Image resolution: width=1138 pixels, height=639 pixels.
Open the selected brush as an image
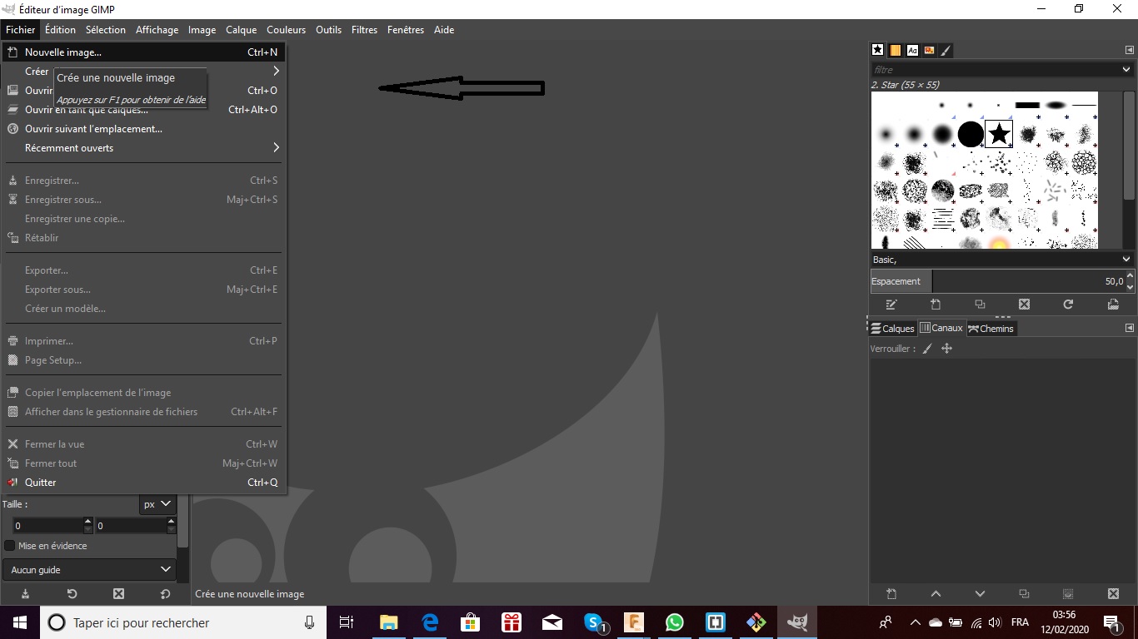click(1113, 305)
